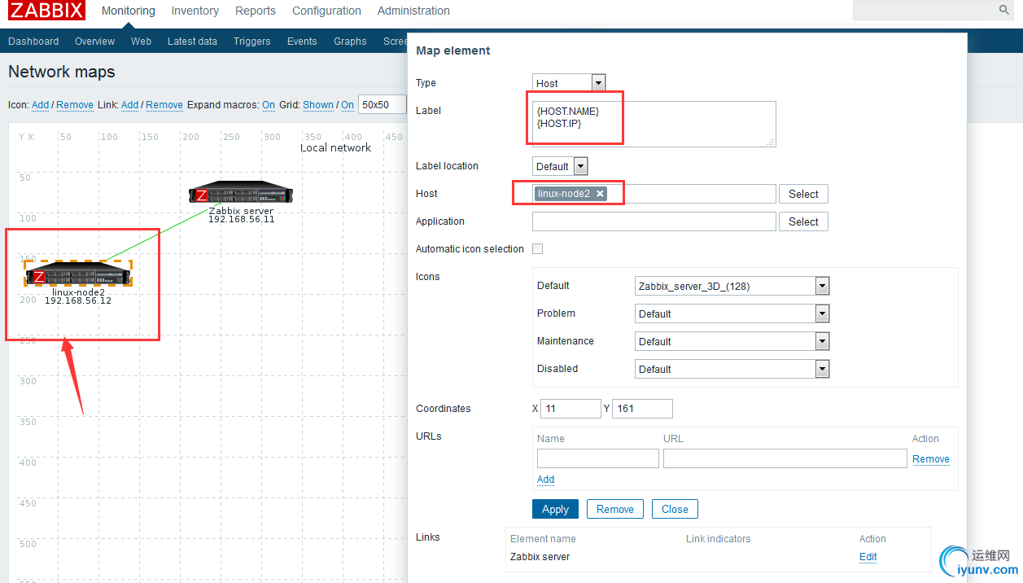Toggle Automatic icon selection checkbox
Viewport: 1023px width, 583px height.
click(x=537, y=249)
